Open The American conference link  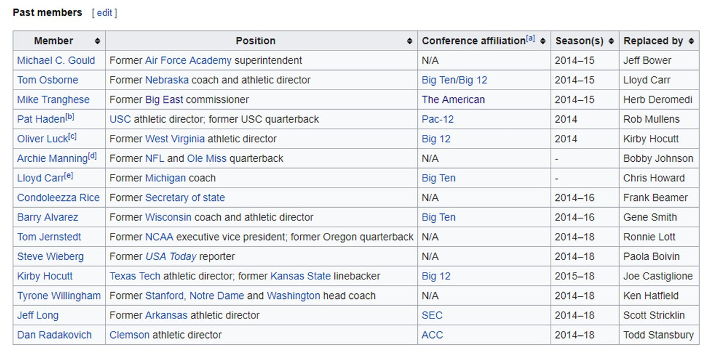click(x=453, y=100)
